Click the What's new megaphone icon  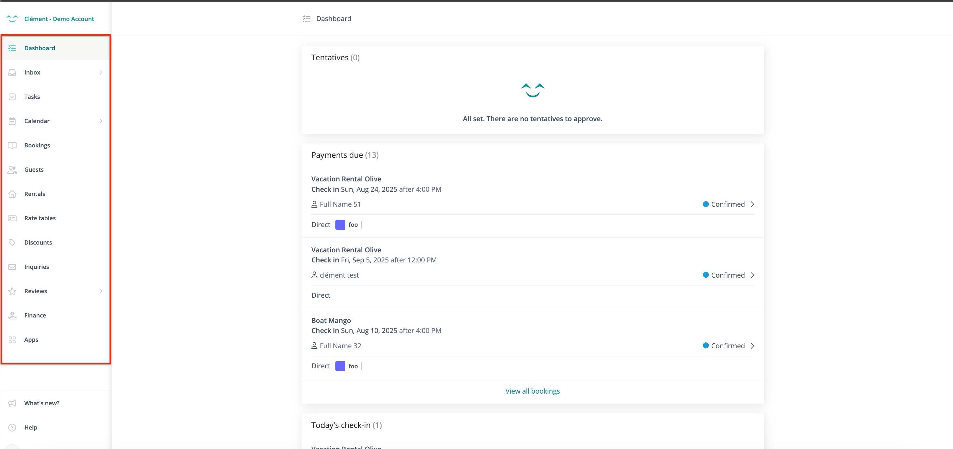pyautogui.click(x=12, y=403)
